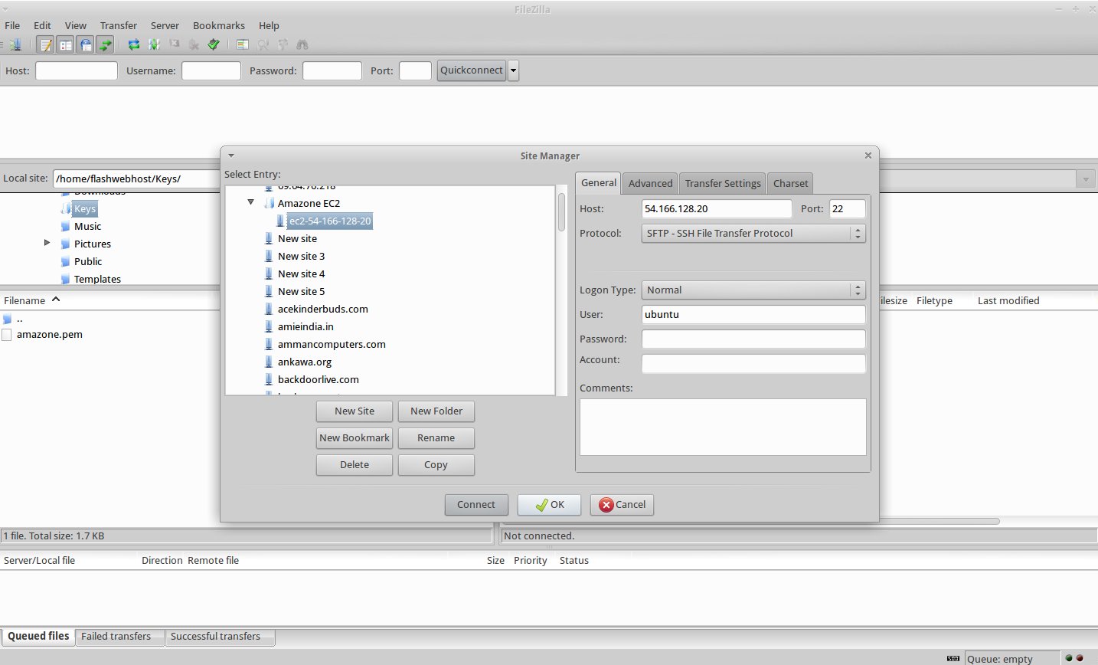Toggle synchronized browsing toolbar icon
Viewport: 1098px width, 665px height.
click(x=283, y=44)
